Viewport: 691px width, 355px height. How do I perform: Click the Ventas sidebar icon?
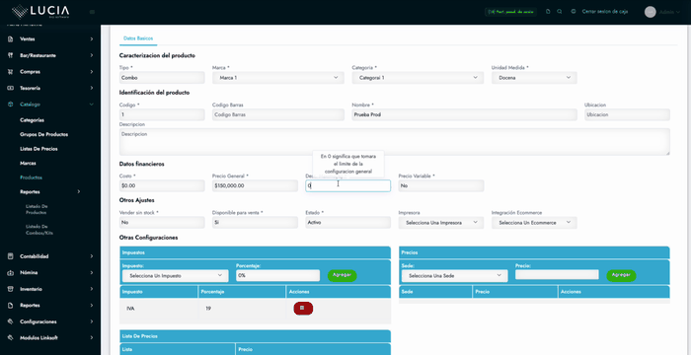[x=10, y=39]
